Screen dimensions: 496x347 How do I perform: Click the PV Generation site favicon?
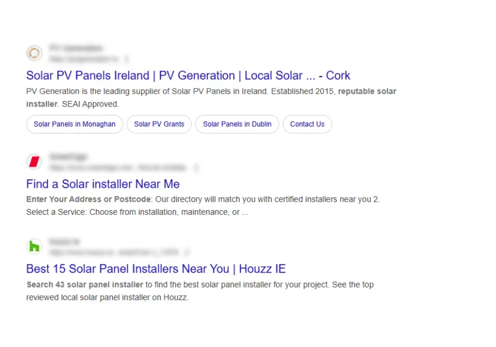(34, 53)
